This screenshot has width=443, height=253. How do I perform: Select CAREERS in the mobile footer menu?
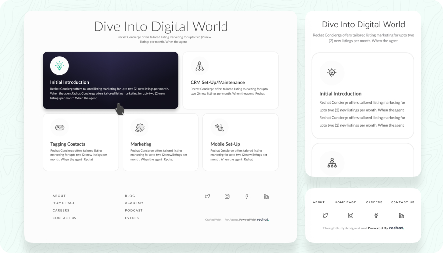(x=374, y=202)
